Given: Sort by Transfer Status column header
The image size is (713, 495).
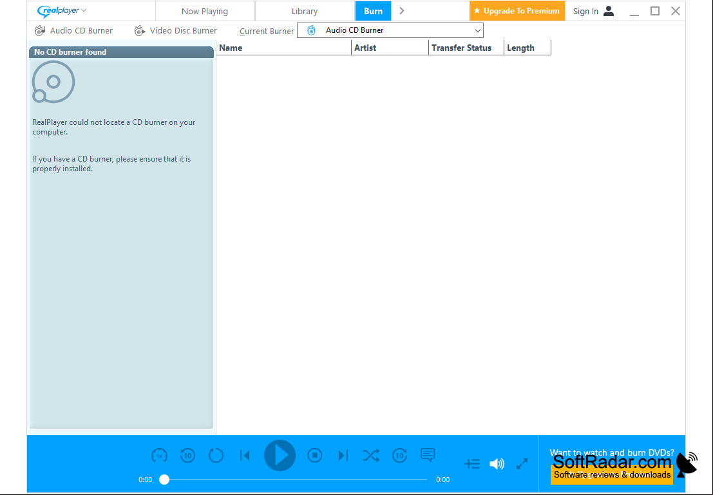Looking at the screenshot, I should [x=466, y=48].
